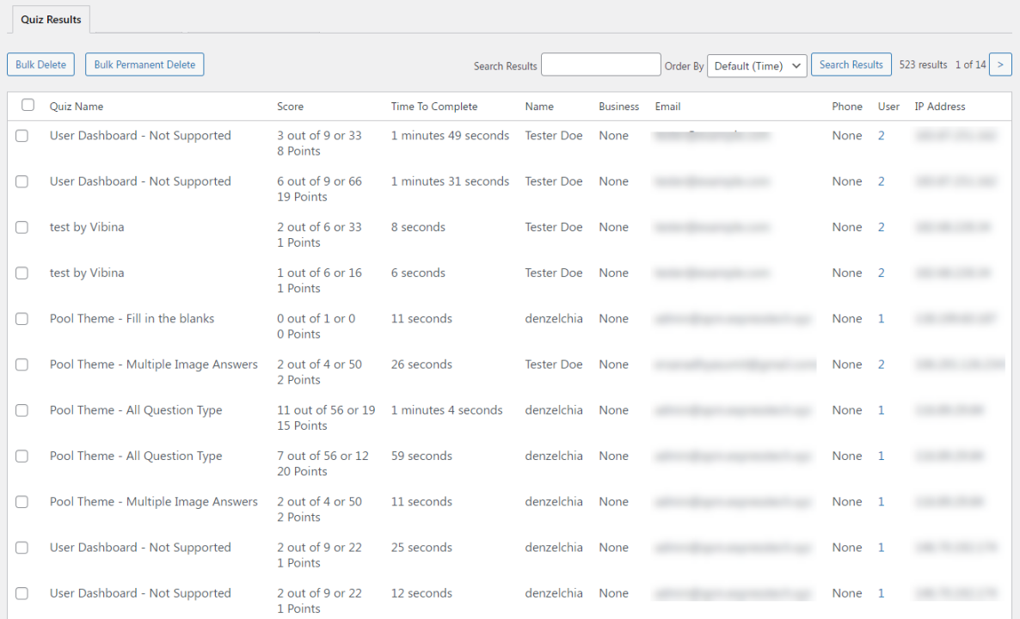This screenshot has height=619, width=1020.
Task: Click the Score column header
Action: pos(290,107)
